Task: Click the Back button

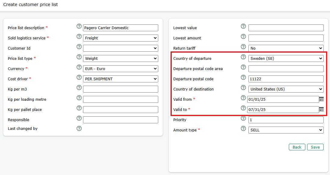Action: click(297, 147)
